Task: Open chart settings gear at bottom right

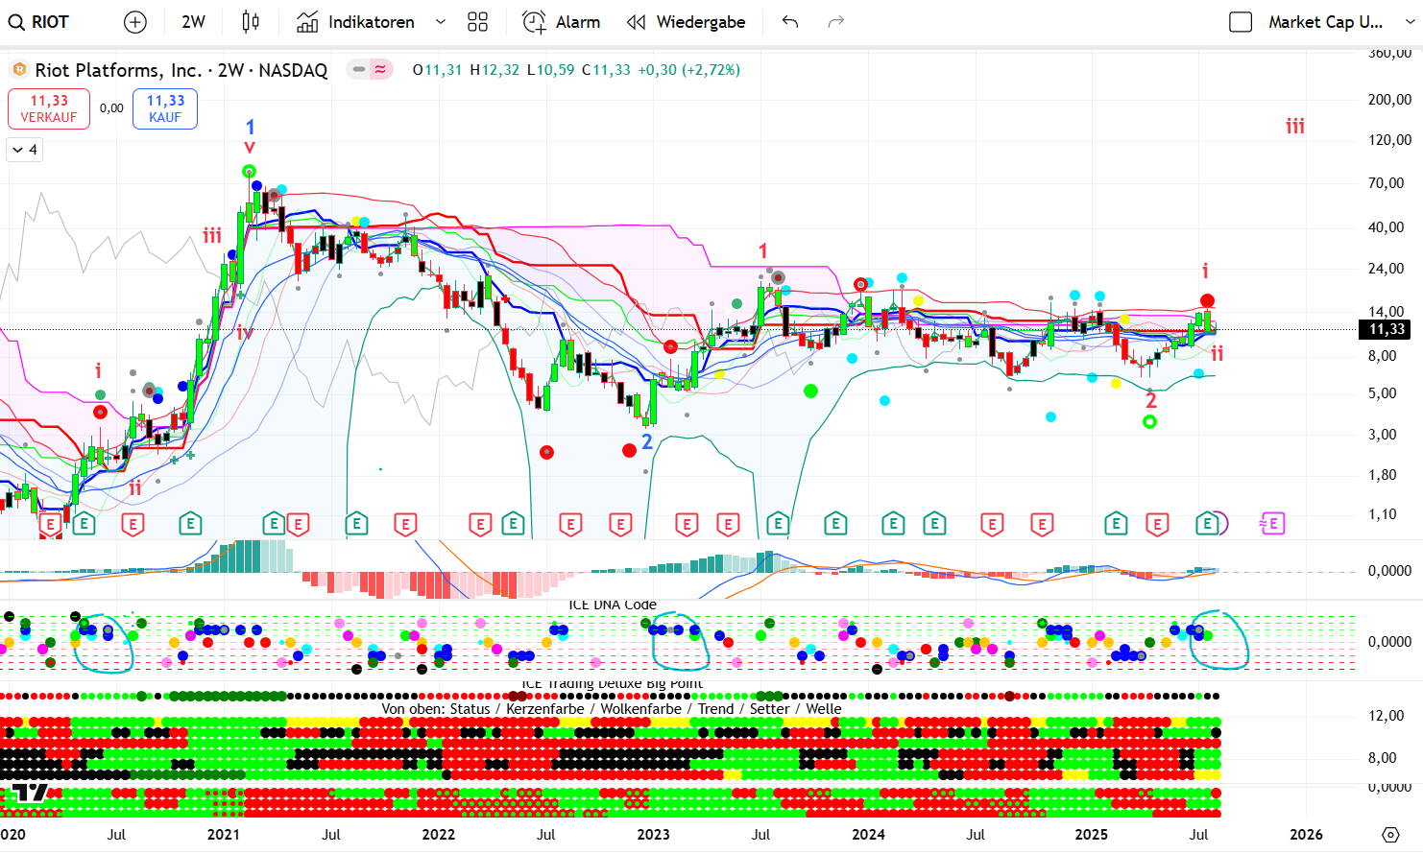Action: 1390,835
